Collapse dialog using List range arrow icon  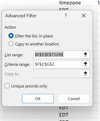pyautogui.click(x=86, y=55)
